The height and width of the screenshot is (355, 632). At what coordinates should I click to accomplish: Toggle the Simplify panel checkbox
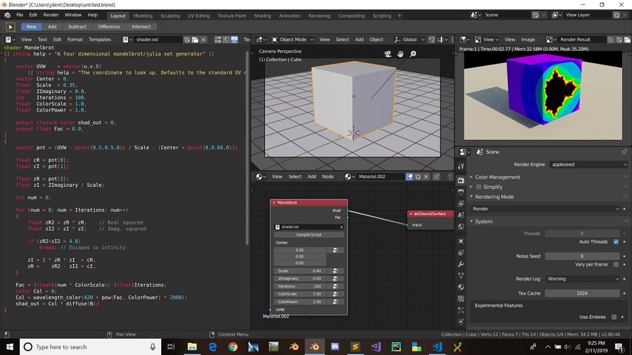pos(479,187)
